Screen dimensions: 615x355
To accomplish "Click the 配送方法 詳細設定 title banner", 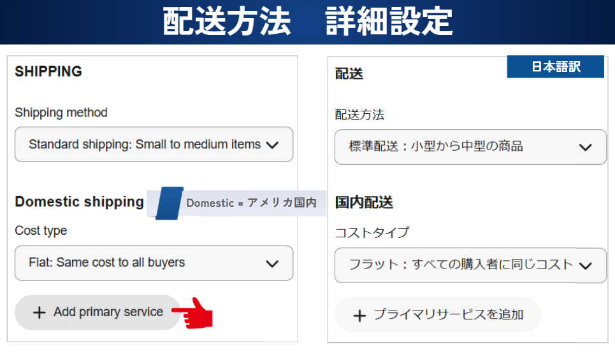I will (x=307, y=22).
